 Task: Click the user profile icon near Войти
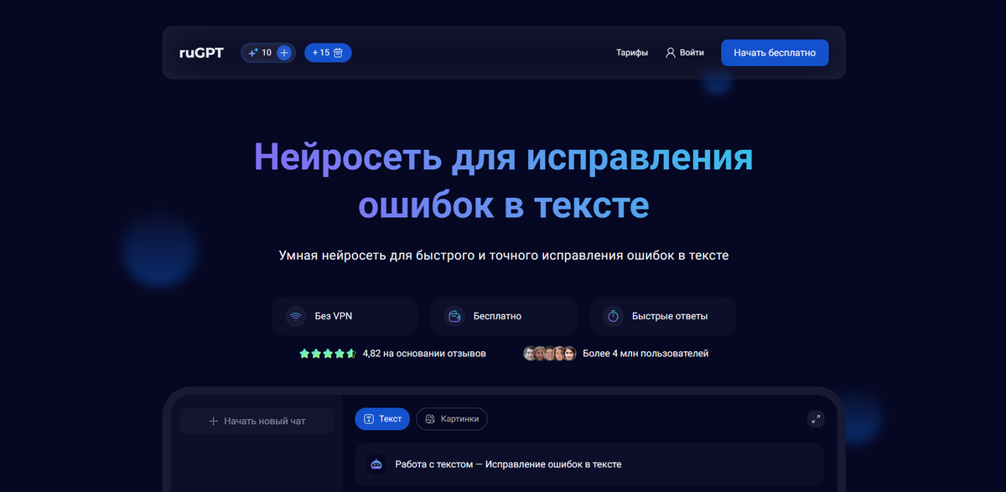click(671, 53)
